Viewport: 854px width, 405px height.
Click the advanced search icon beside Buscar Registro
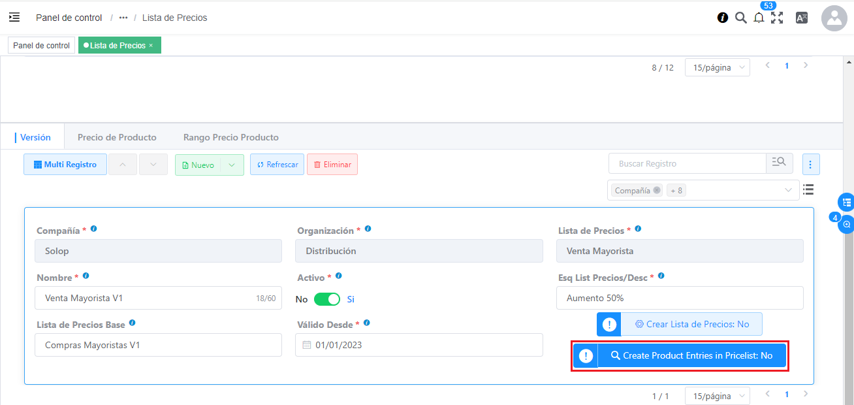click(x=780, y=164)
